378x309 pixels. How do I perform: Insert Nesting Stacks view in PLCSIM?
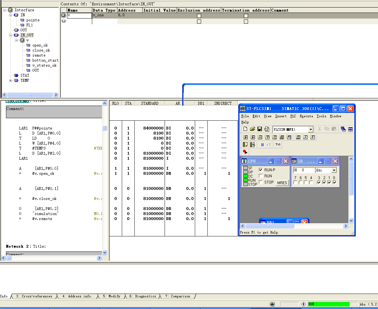pyautogui.click(x=298, y=137)
